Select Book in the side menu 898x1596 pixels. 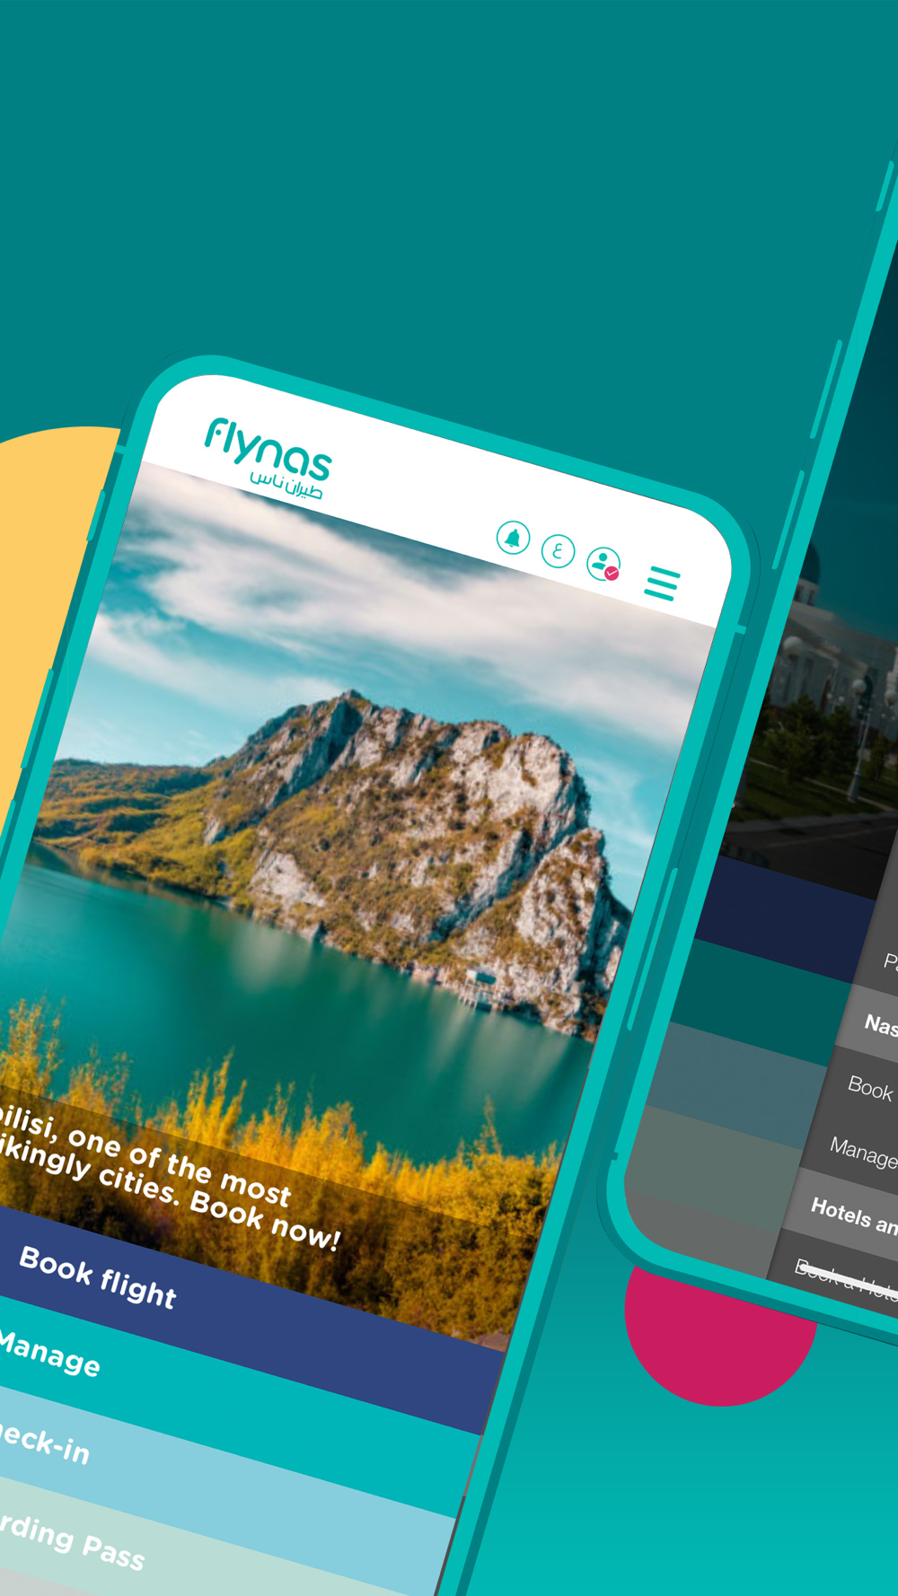[869, 1088]
